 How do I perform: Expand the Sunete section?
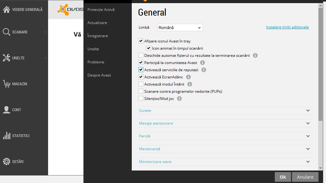(x=225, y=111)
